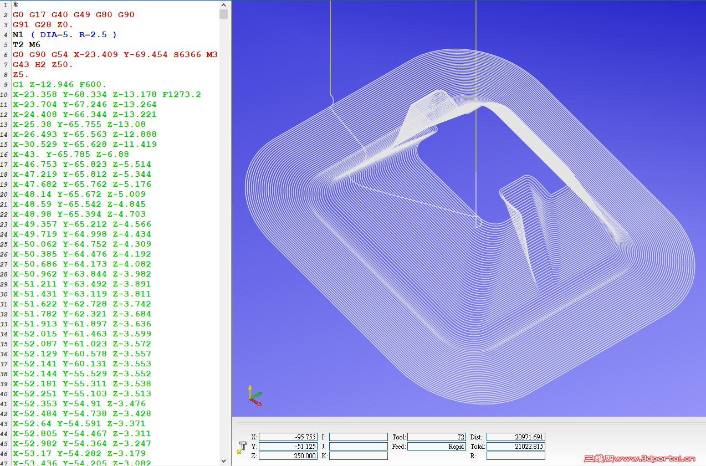Click the code editor scrollbar thumb
The width and height of the screenshot is (706, 466).
click(223, 14)
